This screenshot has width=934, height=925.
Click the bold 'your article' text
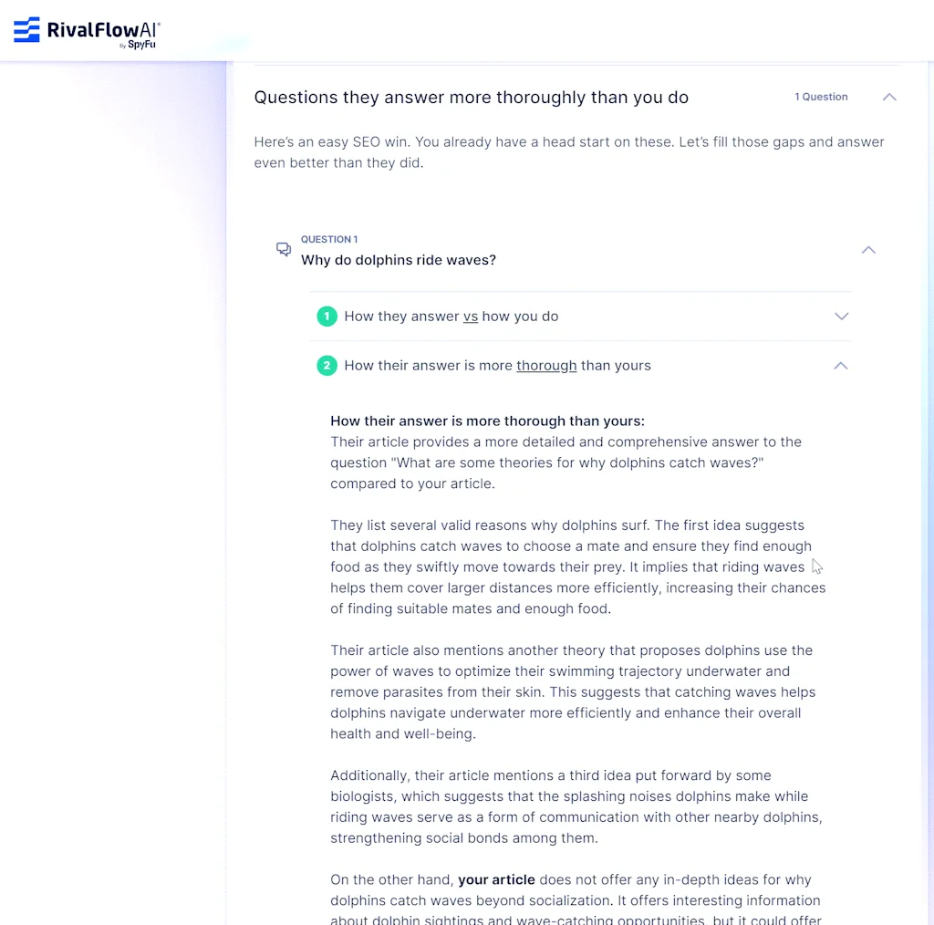(x=496, y=880)
